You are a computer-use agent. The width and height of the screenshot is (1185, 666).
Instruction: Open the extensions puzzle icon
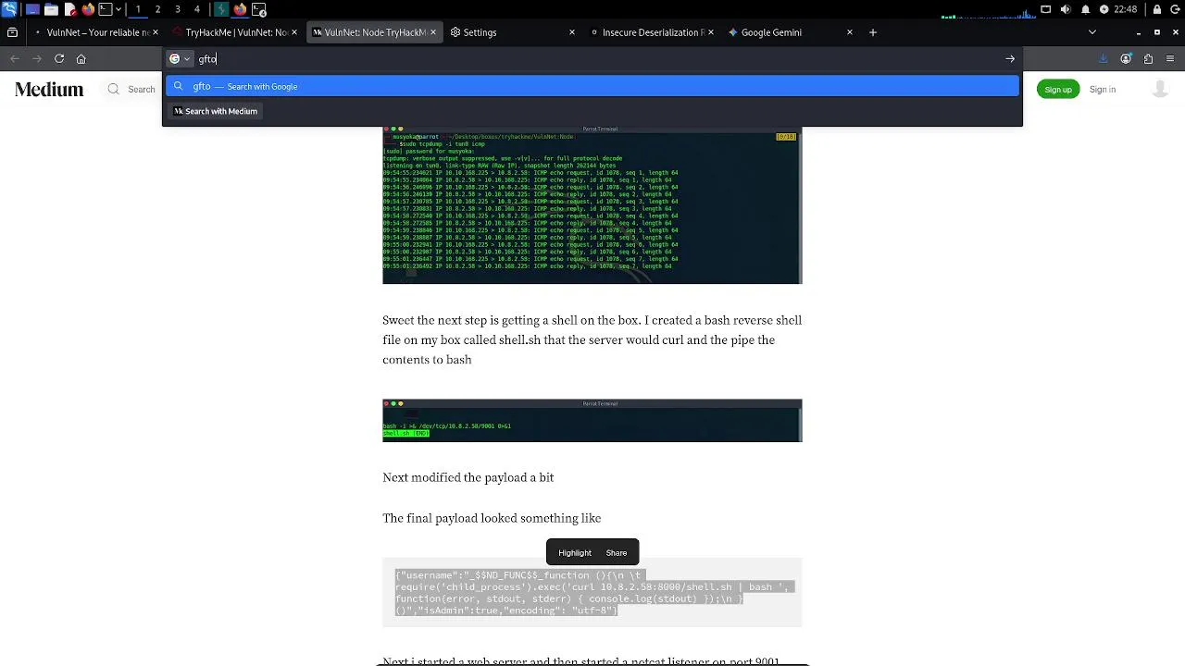[x=1148, y=58]
